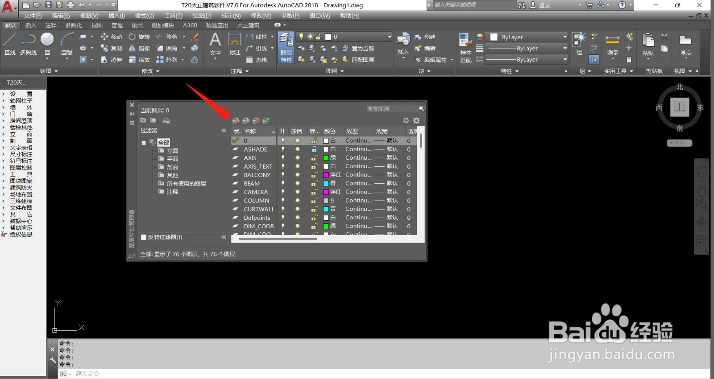This screenshot has width=714, height=379.
Task: Open the 绘图(D) menu
Action: click(202, 16)
